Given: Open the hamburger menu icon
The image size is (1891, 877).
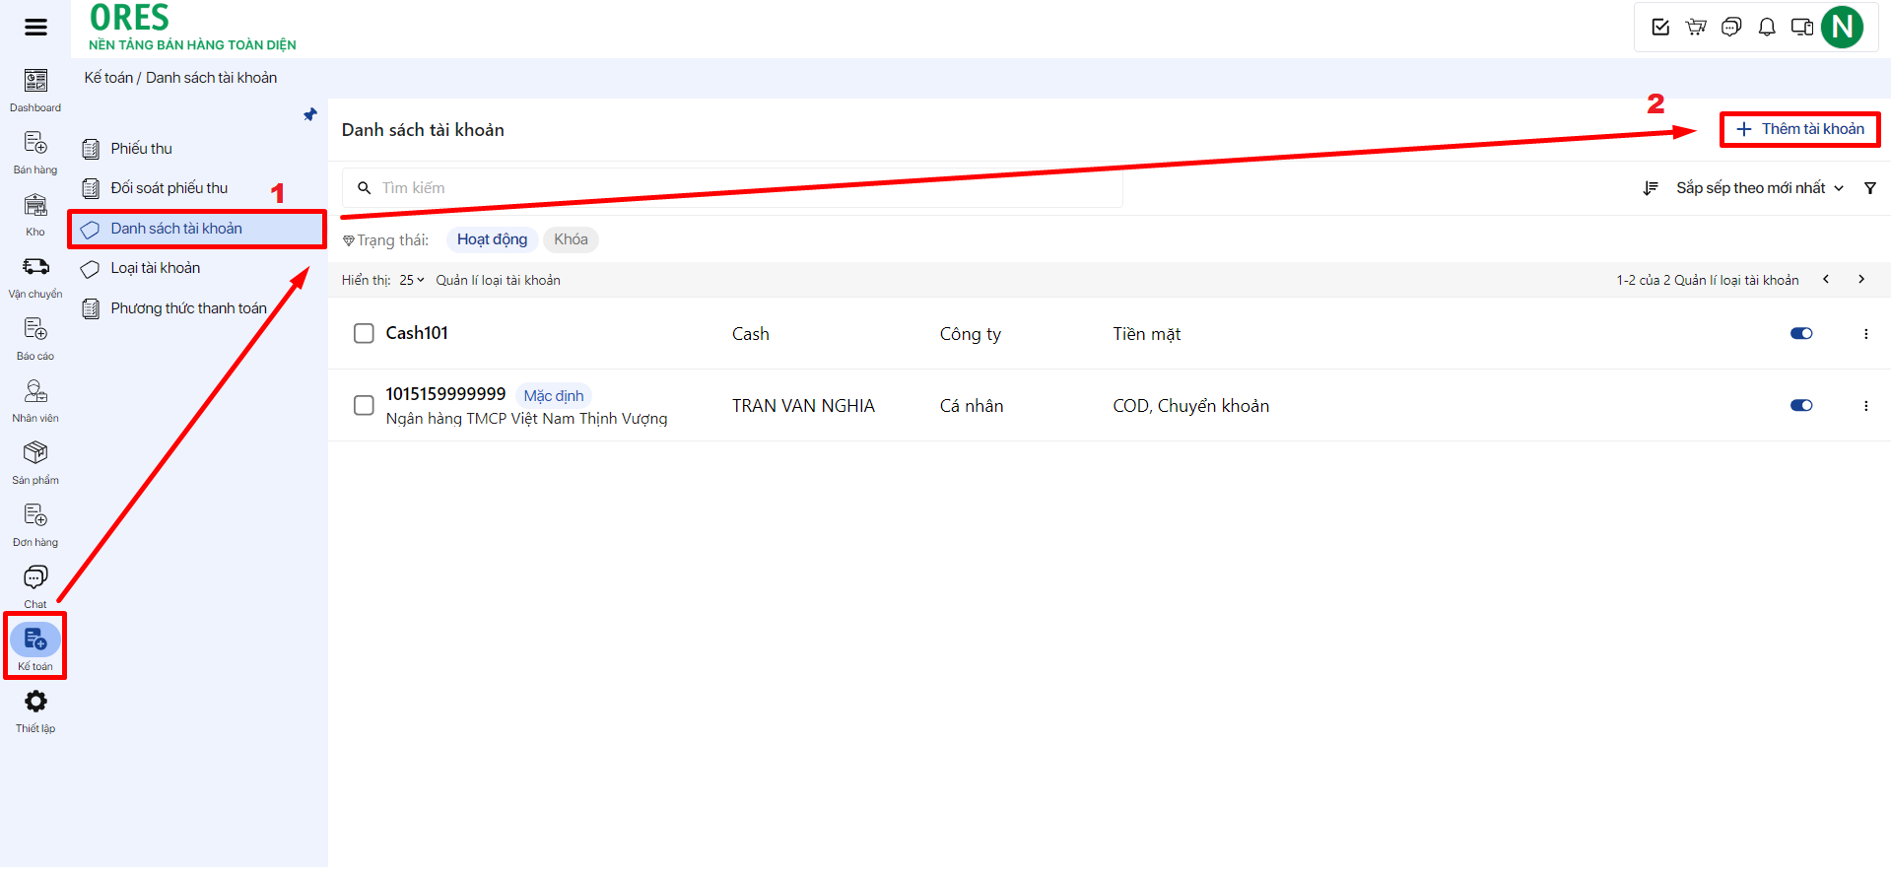Looking at the screenshot, I should [35, 27].
